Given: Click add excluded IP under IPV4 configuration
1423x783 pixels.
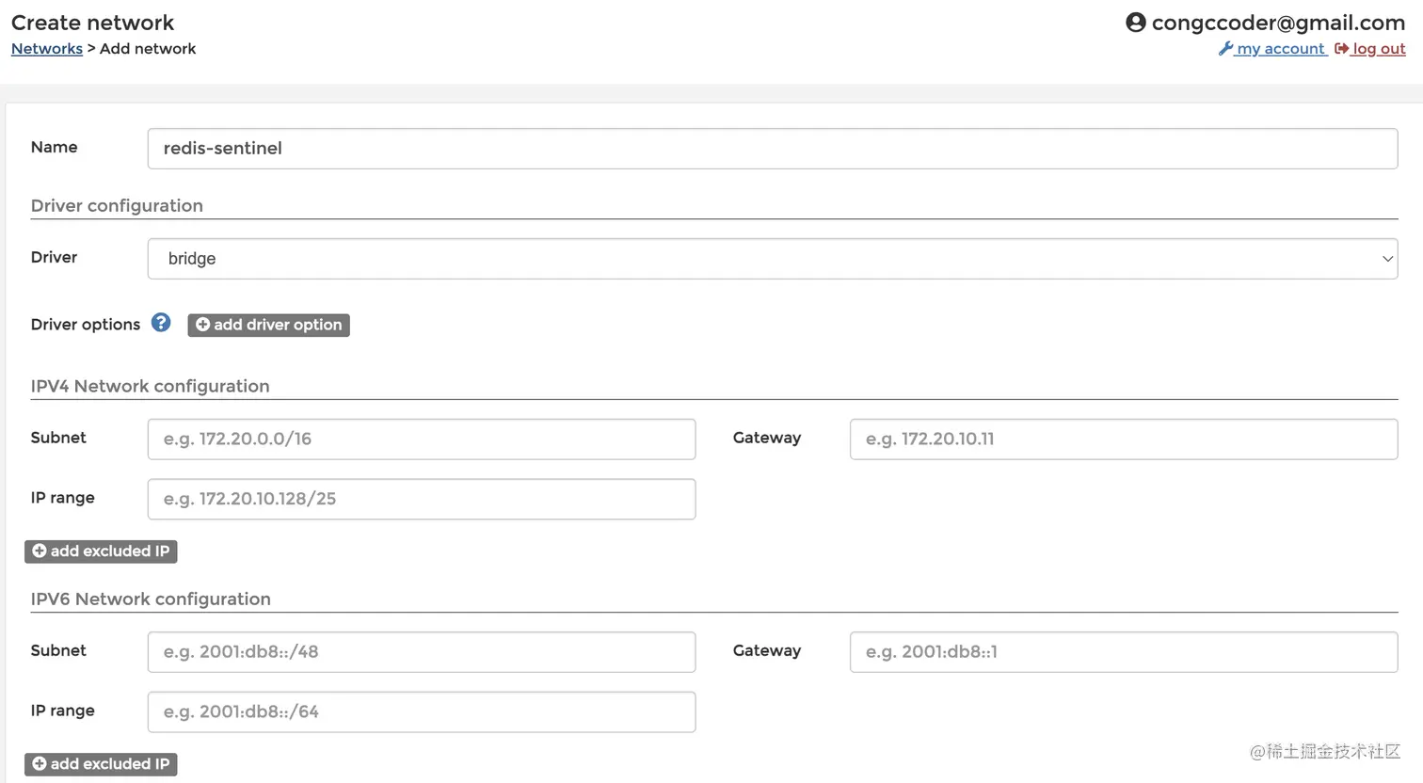Looking at the screenshot, I should click(x=101, y=551).
